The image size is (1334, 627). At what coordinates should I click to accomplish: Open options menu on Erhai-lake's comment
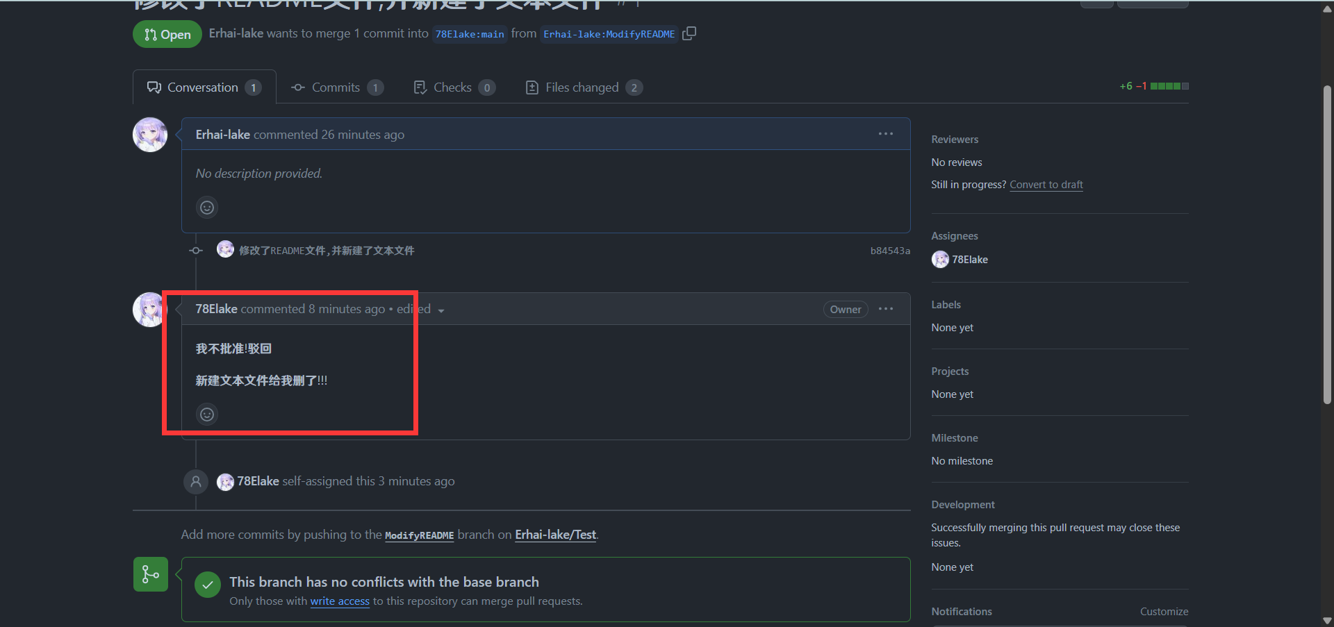885,134
